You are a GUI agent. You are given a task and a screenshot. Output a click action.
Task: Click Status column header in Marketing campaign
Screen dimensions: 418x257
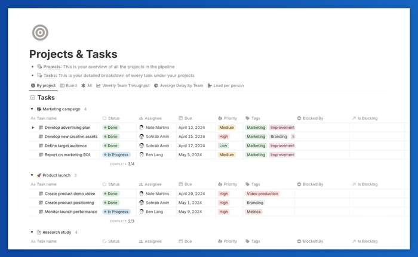click(x=111, y=118)
